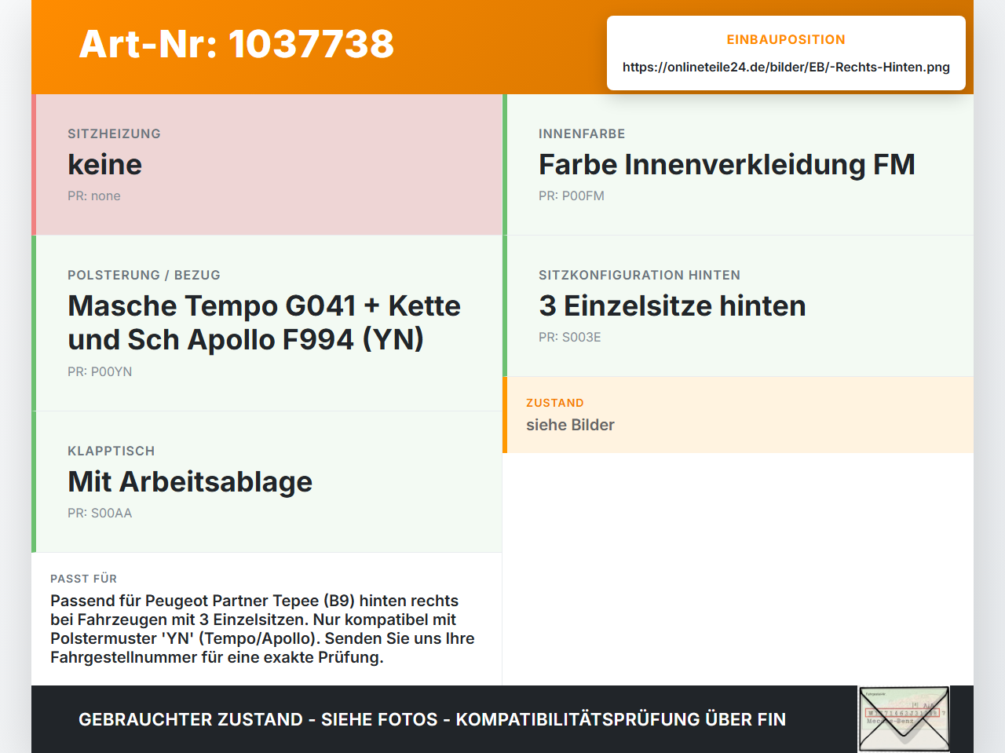This screenshot has width=1005, height=753.
Task: Click the 'Passend für Peugeot Partner Tepee' description
Action: [262, 629]
